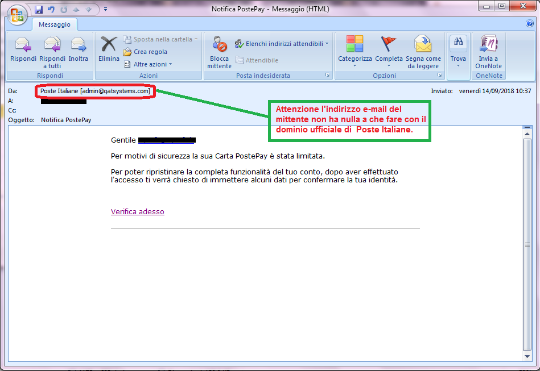Save the message with floppy icon
The width and height of the screenshot is (540, 371).
coord(39,9)
